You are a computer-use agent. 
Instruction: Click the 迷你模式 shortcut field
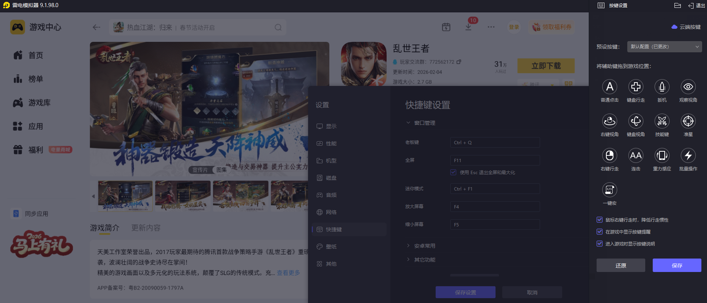point(495,189)
